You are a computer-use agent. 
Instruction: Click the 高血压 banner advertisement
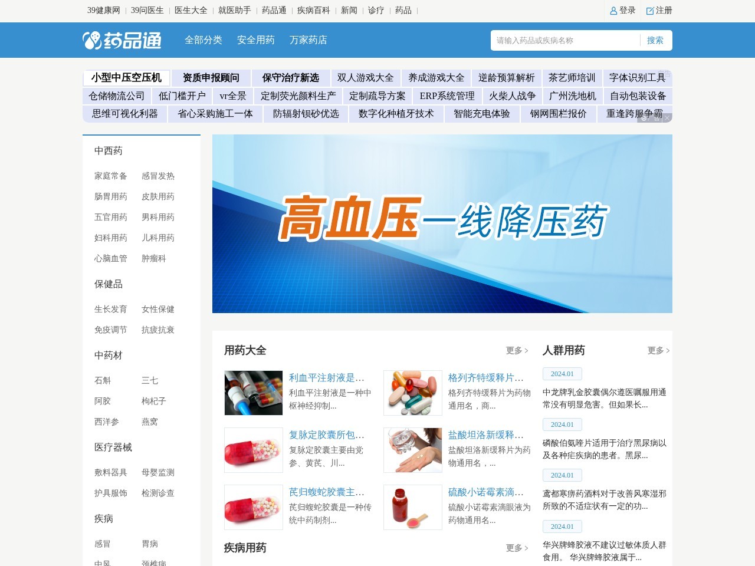pyautogui.click(x=442, y=224)
